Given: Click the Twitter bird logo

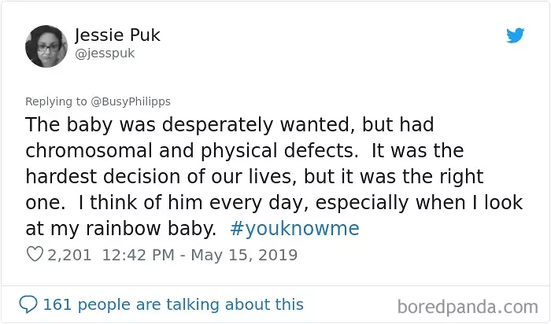Looking at the screenshot, I should tap(515, 35).
